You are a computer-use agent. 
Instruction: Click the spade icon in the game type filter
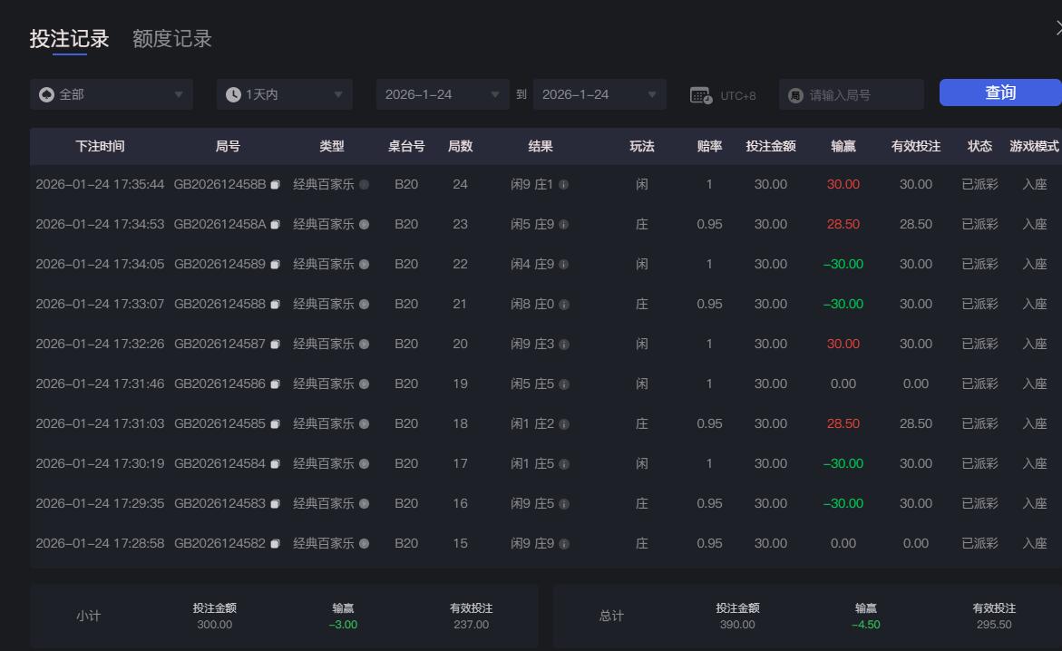point(44,93)
